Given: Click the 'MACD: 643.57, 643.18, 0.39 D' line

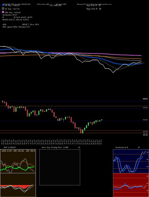Looking at the screenshot, I should click(15, 20).
